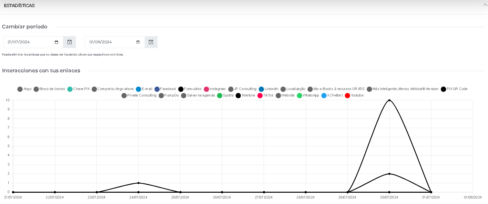
Task: Click the Telefone legend label
Action: coord(248,96)
